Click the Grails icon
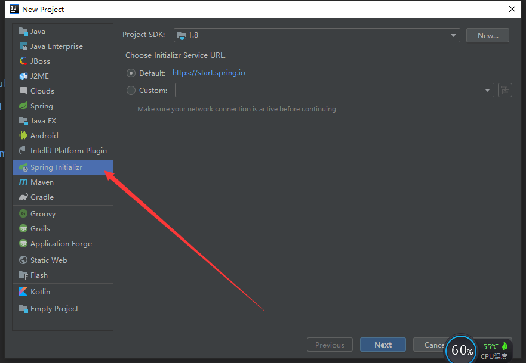 pyautogui.click(x=23, y=228)
